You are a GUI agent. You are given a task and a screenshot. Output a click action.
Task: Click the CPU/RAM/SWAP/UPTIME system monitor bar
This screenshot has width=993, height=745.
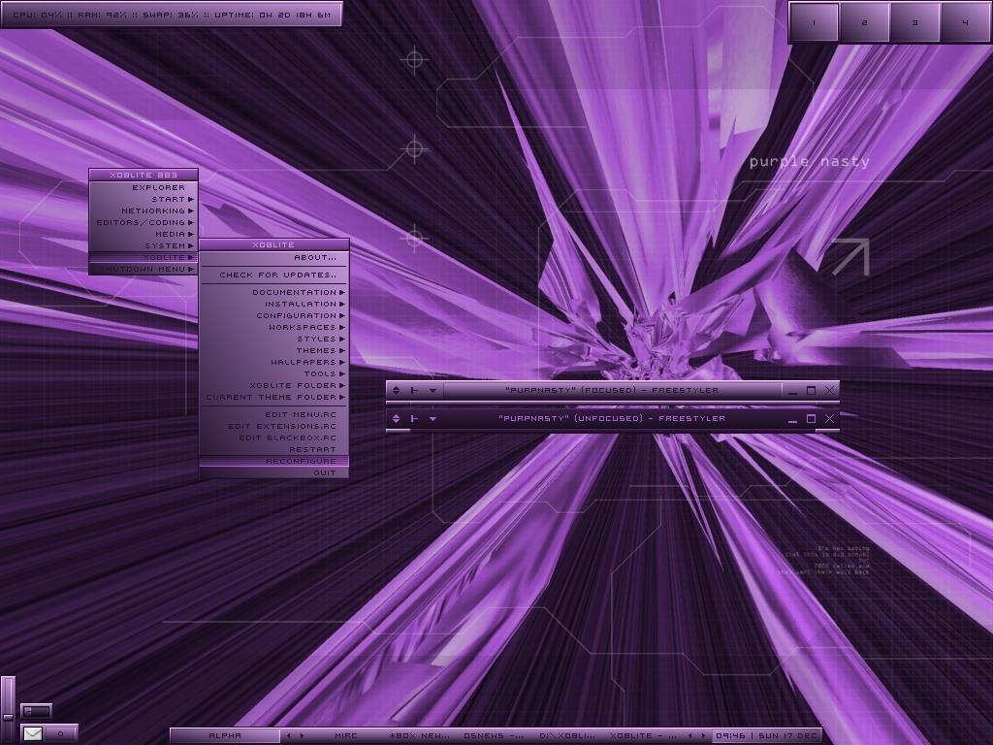tap(172, 14)
